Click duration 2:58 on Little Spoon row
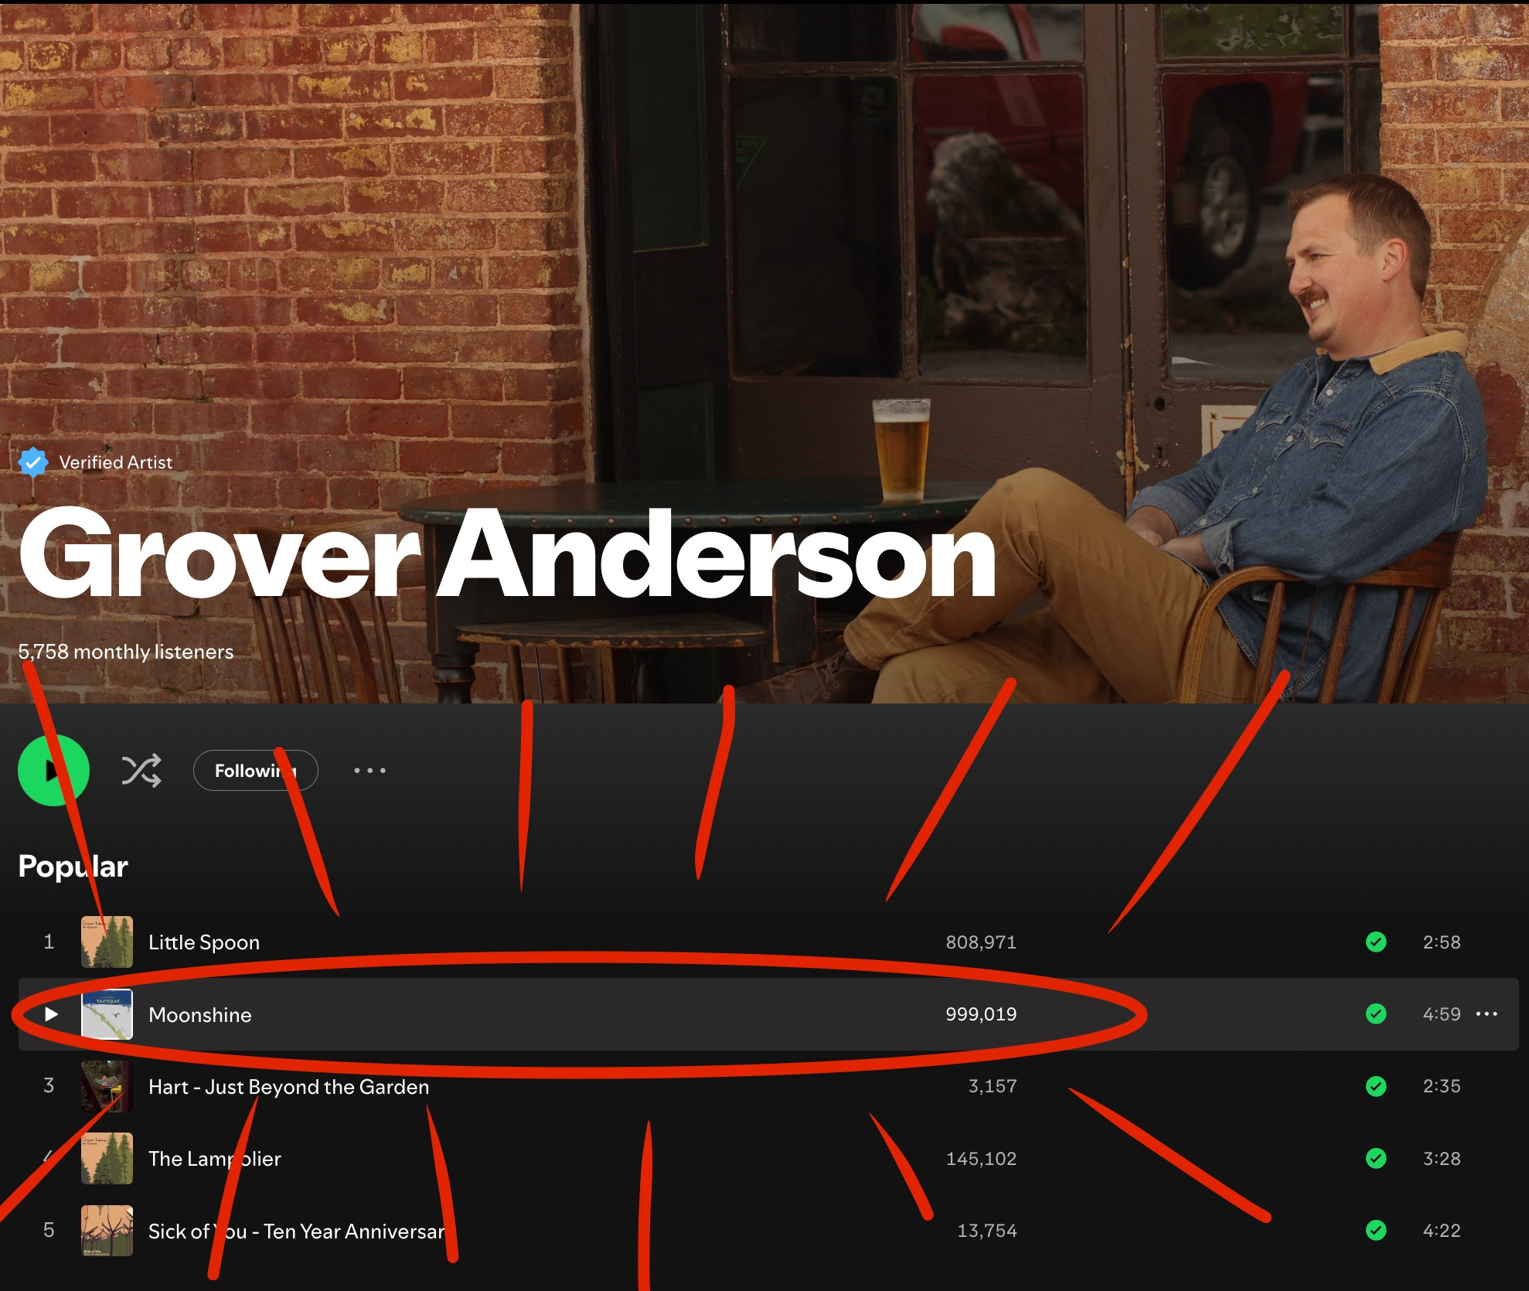This screenshot has width=1529, height=1291. (1442, 942)
